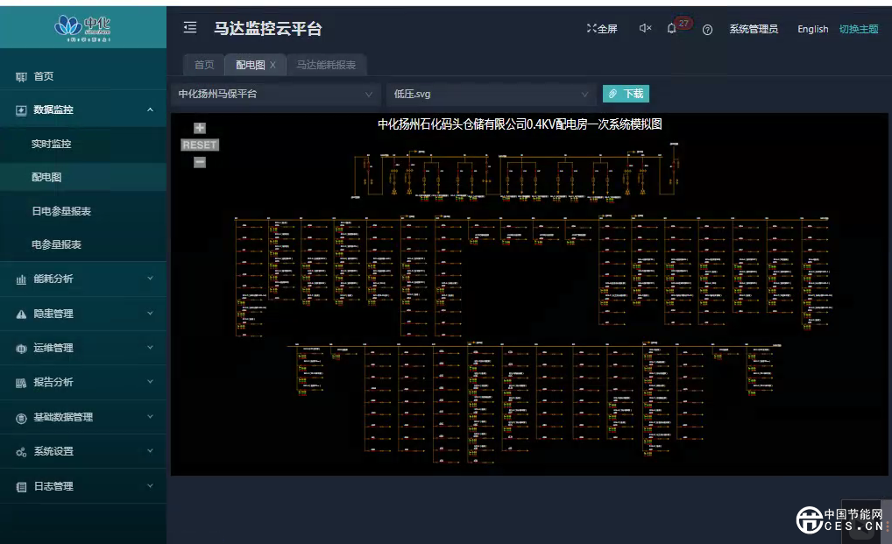This screenshot has height=544, width=892.
Task: Click the 中化 logo in sidebar header
Action: coord(82,28)
